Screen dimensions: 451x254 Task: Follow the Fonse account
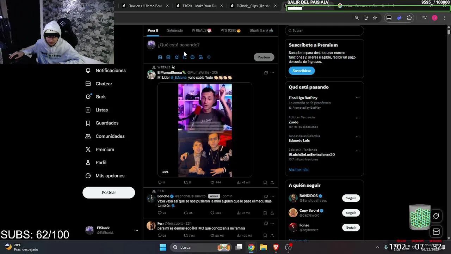(351, 228)
